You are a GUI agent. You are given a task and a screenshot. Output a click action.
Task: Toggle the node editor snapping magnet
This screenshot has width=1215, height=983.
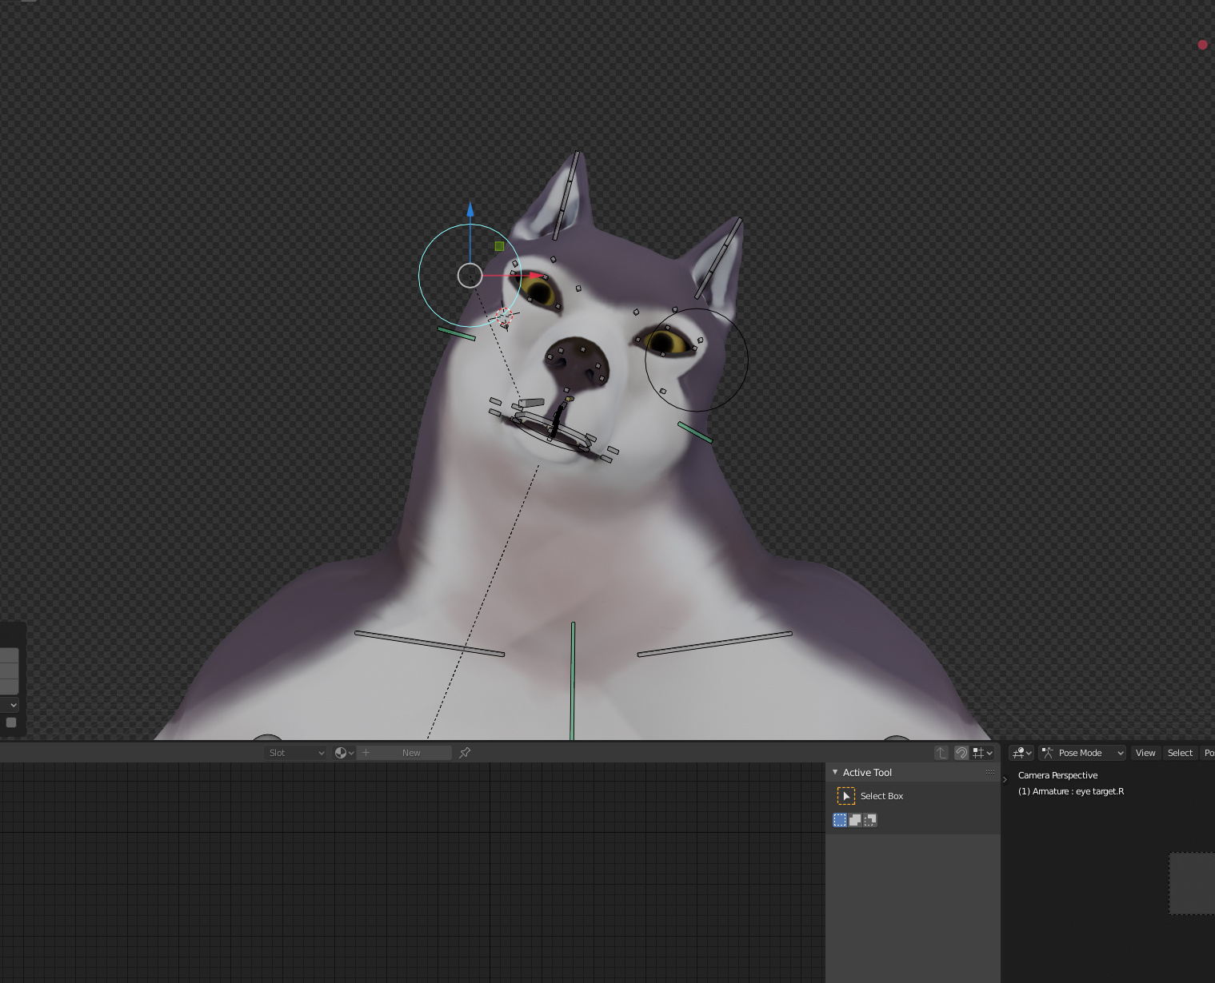coord(961,753)
